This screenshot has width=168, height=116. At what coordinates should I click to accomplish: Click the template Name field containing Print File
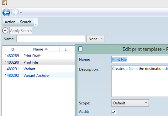tap(139, 59)
